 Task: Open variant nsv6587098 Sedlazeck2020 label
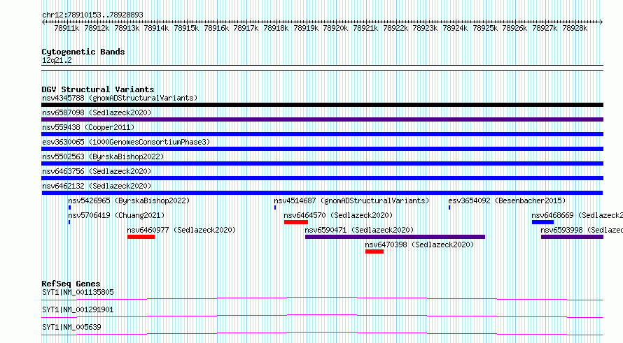click(x=97, y=112)
